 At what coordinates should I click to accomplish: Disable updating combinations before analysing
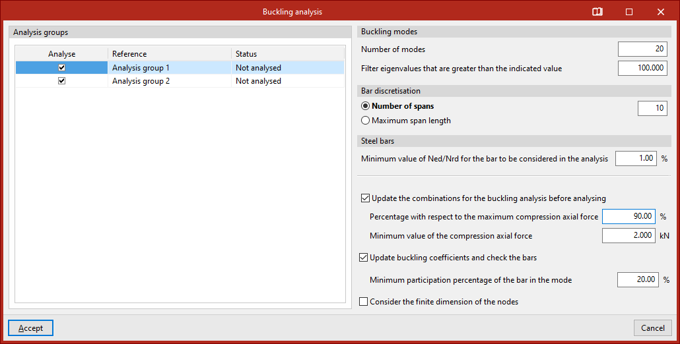click(365, 198)
